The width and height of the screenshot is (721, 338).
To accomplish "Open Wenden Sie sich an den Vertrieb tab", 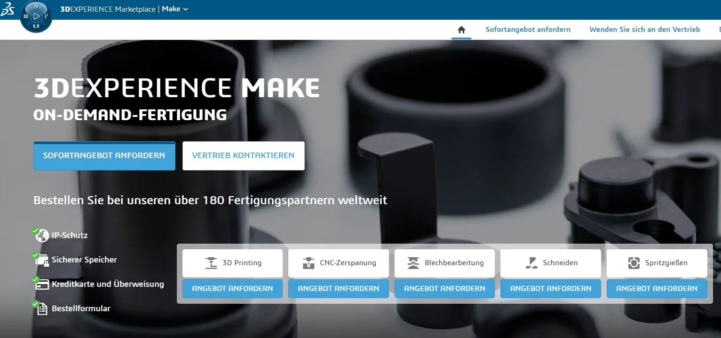I will (x=644, y=30).
